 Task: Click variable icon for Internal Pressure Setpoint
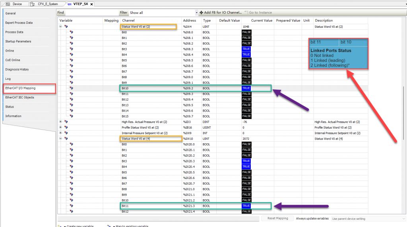[66, 133]
